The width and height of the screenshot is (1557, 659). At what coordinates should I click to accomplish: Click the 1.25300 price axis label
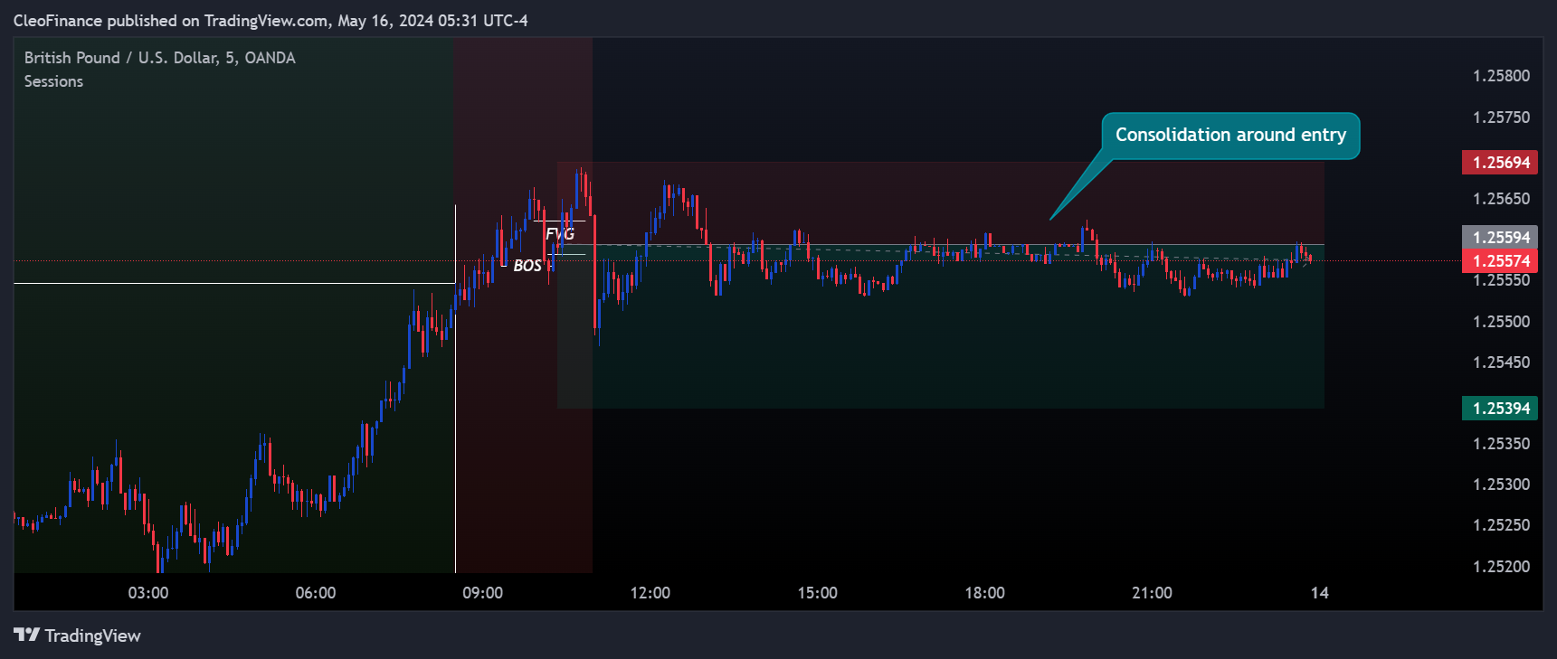(1502, 485)
